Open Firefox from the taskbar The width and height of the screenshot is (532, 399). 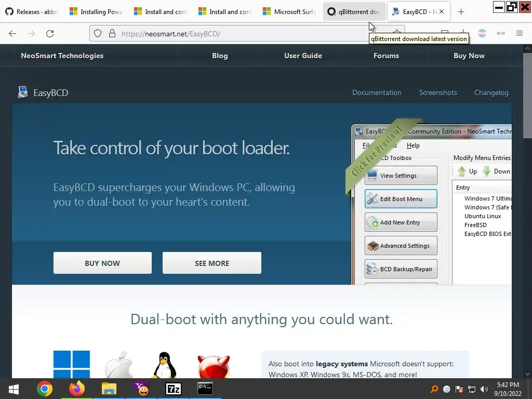tap(77, 389)
